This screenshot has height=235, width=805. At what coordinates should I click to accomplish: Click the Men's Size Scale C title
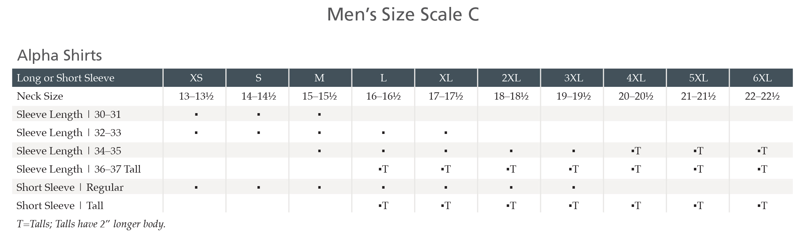click(x=402, y=15)
